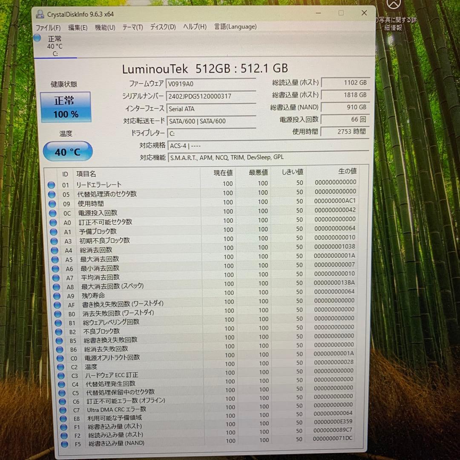
Task: Click the status indicator for 使用時間 attribute
Action: click(52, 203)
